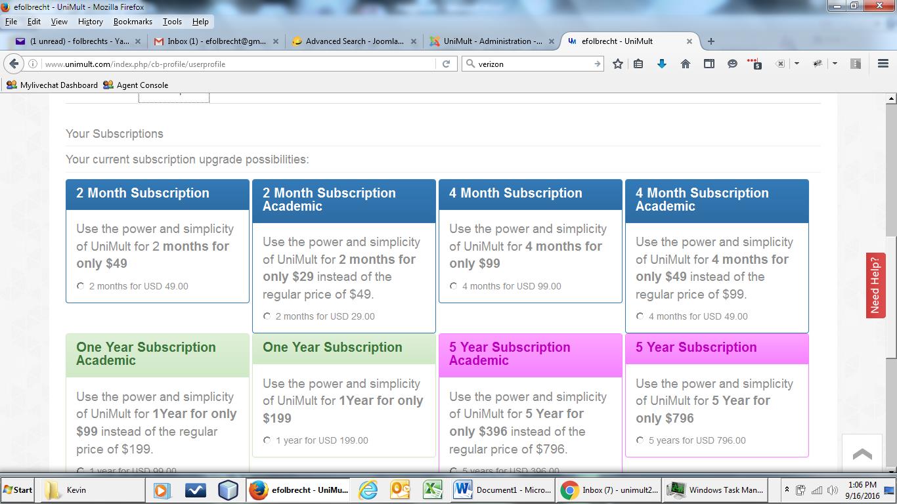Click the gray zipper add-on icon
Screen dimensions: 897x504
[x=855, y=64]
